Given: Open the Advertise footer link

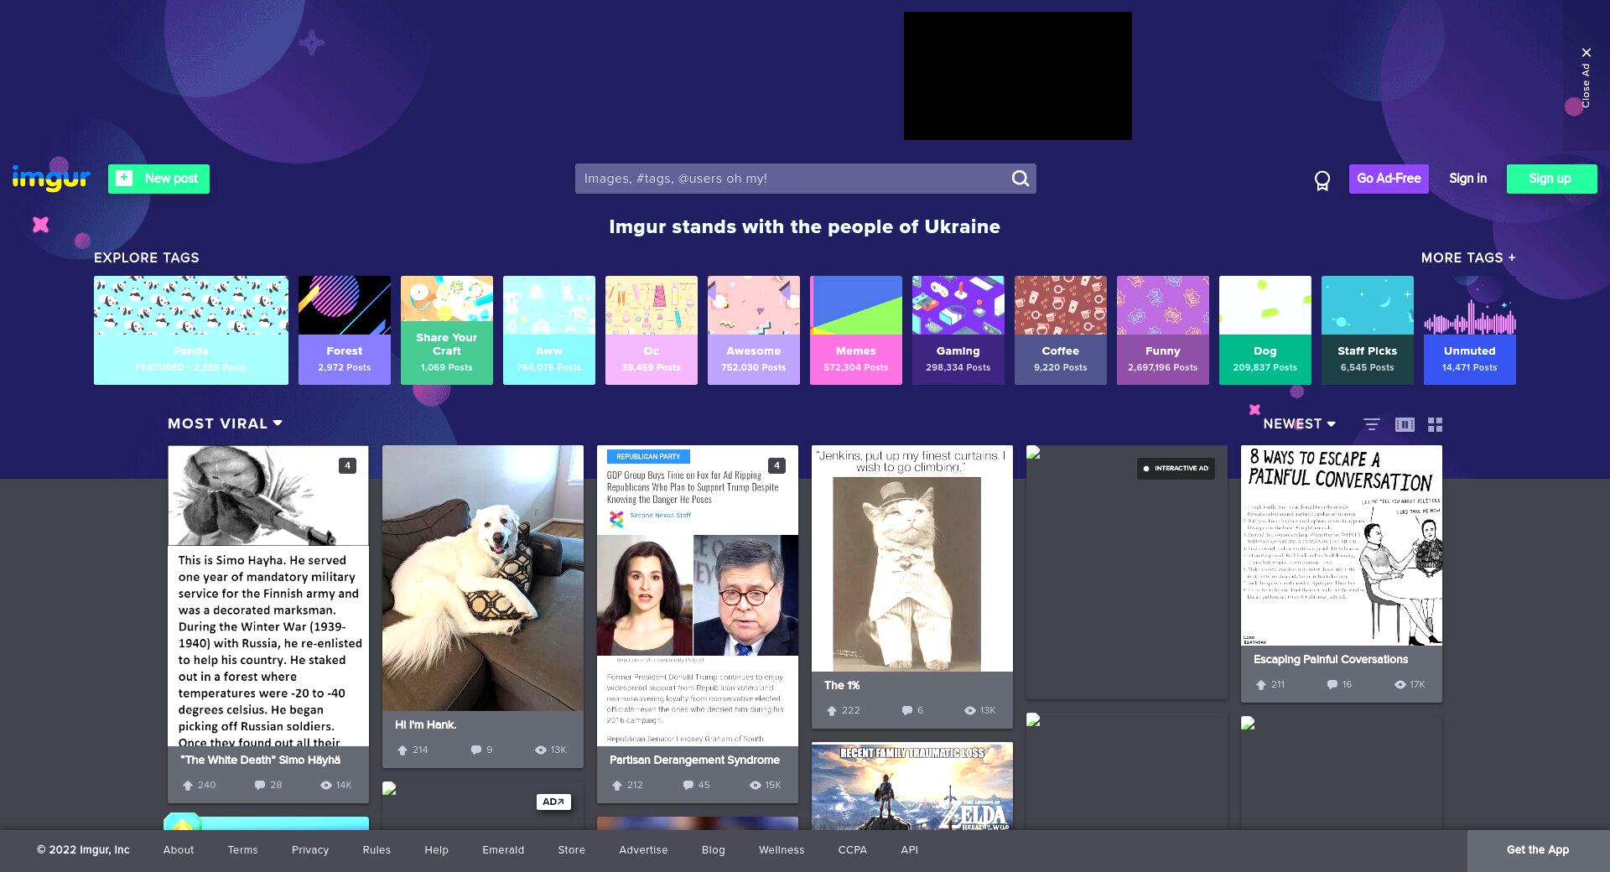Looking at the screenshot, I should point(643,850).
